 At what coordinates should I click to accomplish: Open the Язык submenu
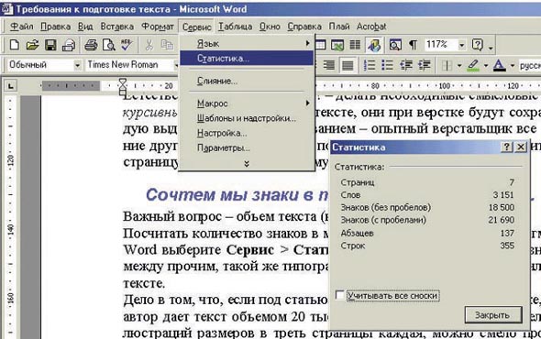(247, 43)
